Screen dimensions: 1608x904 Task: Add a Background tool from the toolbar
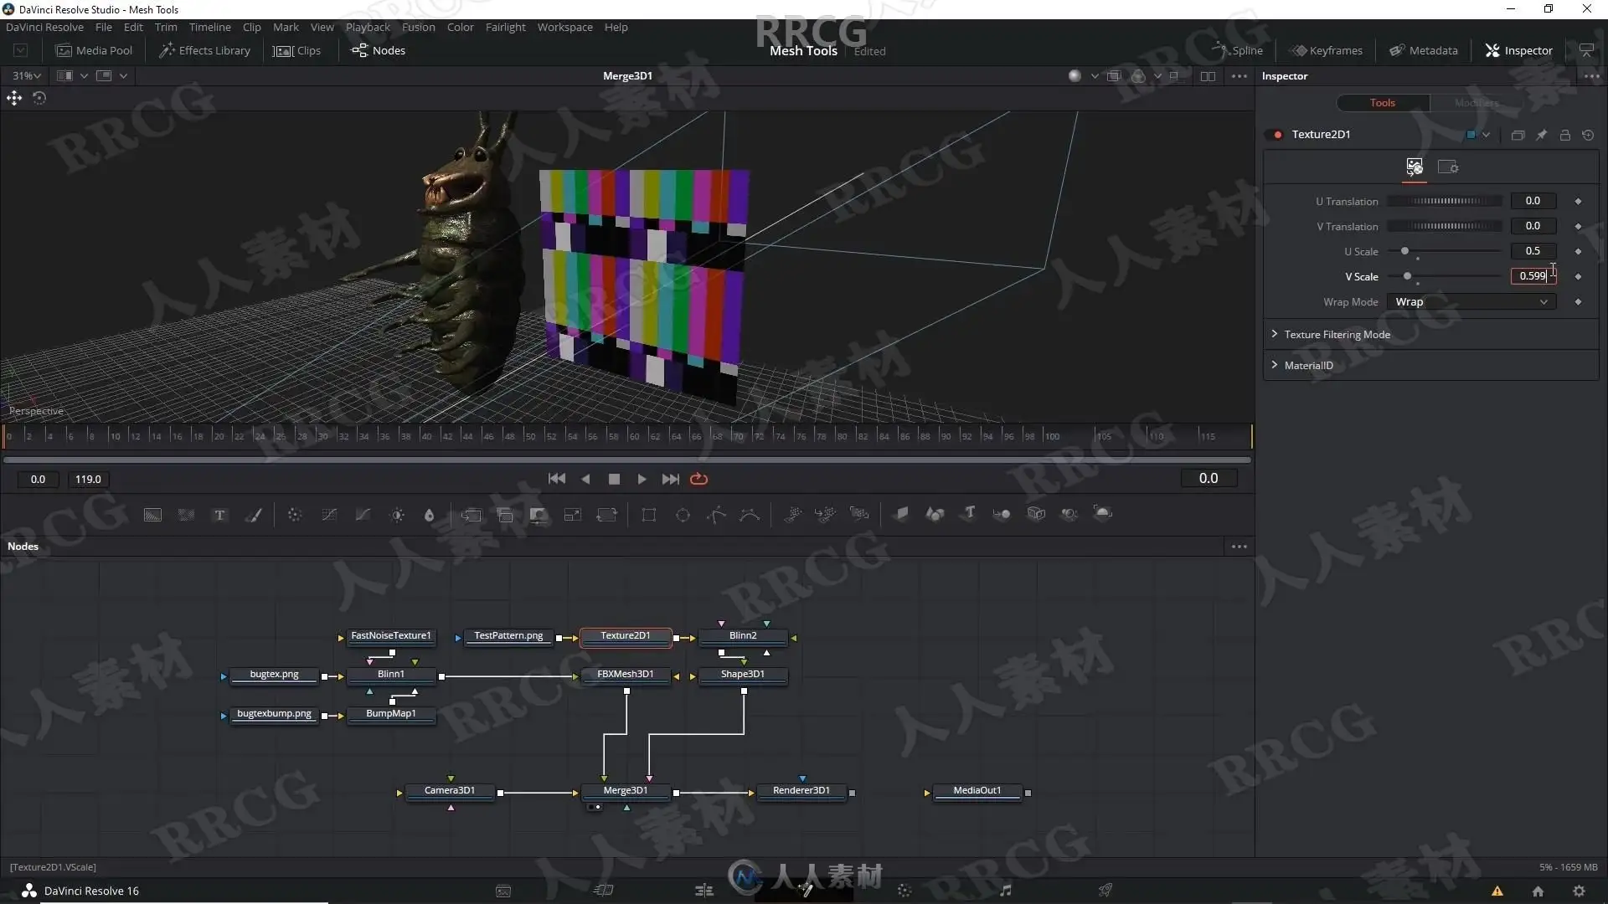[152, 515]
